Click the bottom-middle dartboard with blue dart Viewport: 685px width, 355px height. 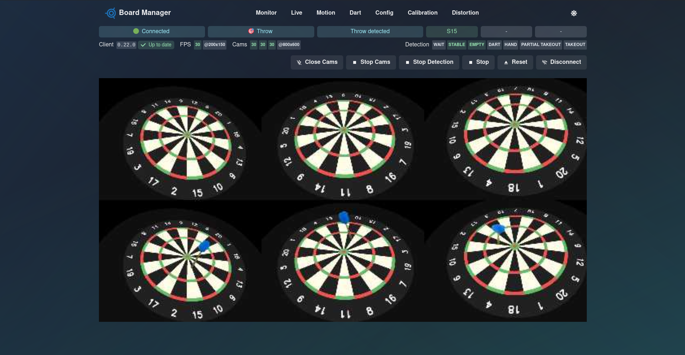pos(344,261)
